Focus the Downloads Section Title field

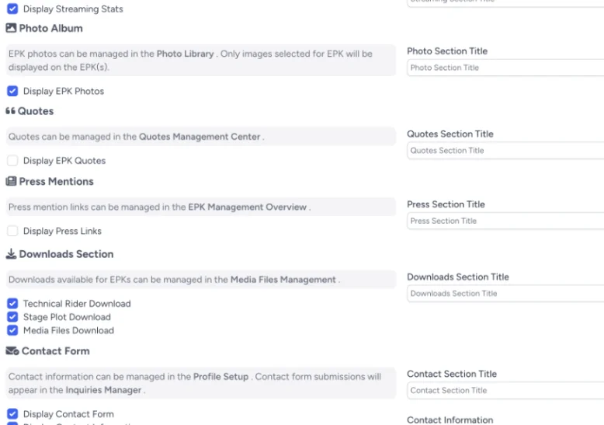click(505, 294)
